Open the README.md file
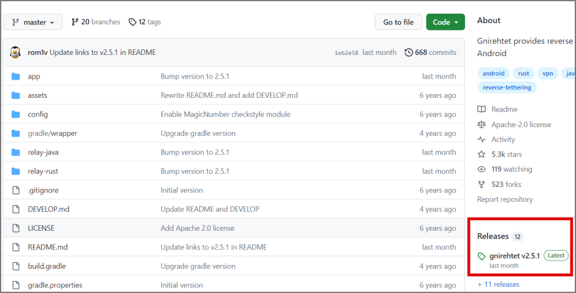 48,247
